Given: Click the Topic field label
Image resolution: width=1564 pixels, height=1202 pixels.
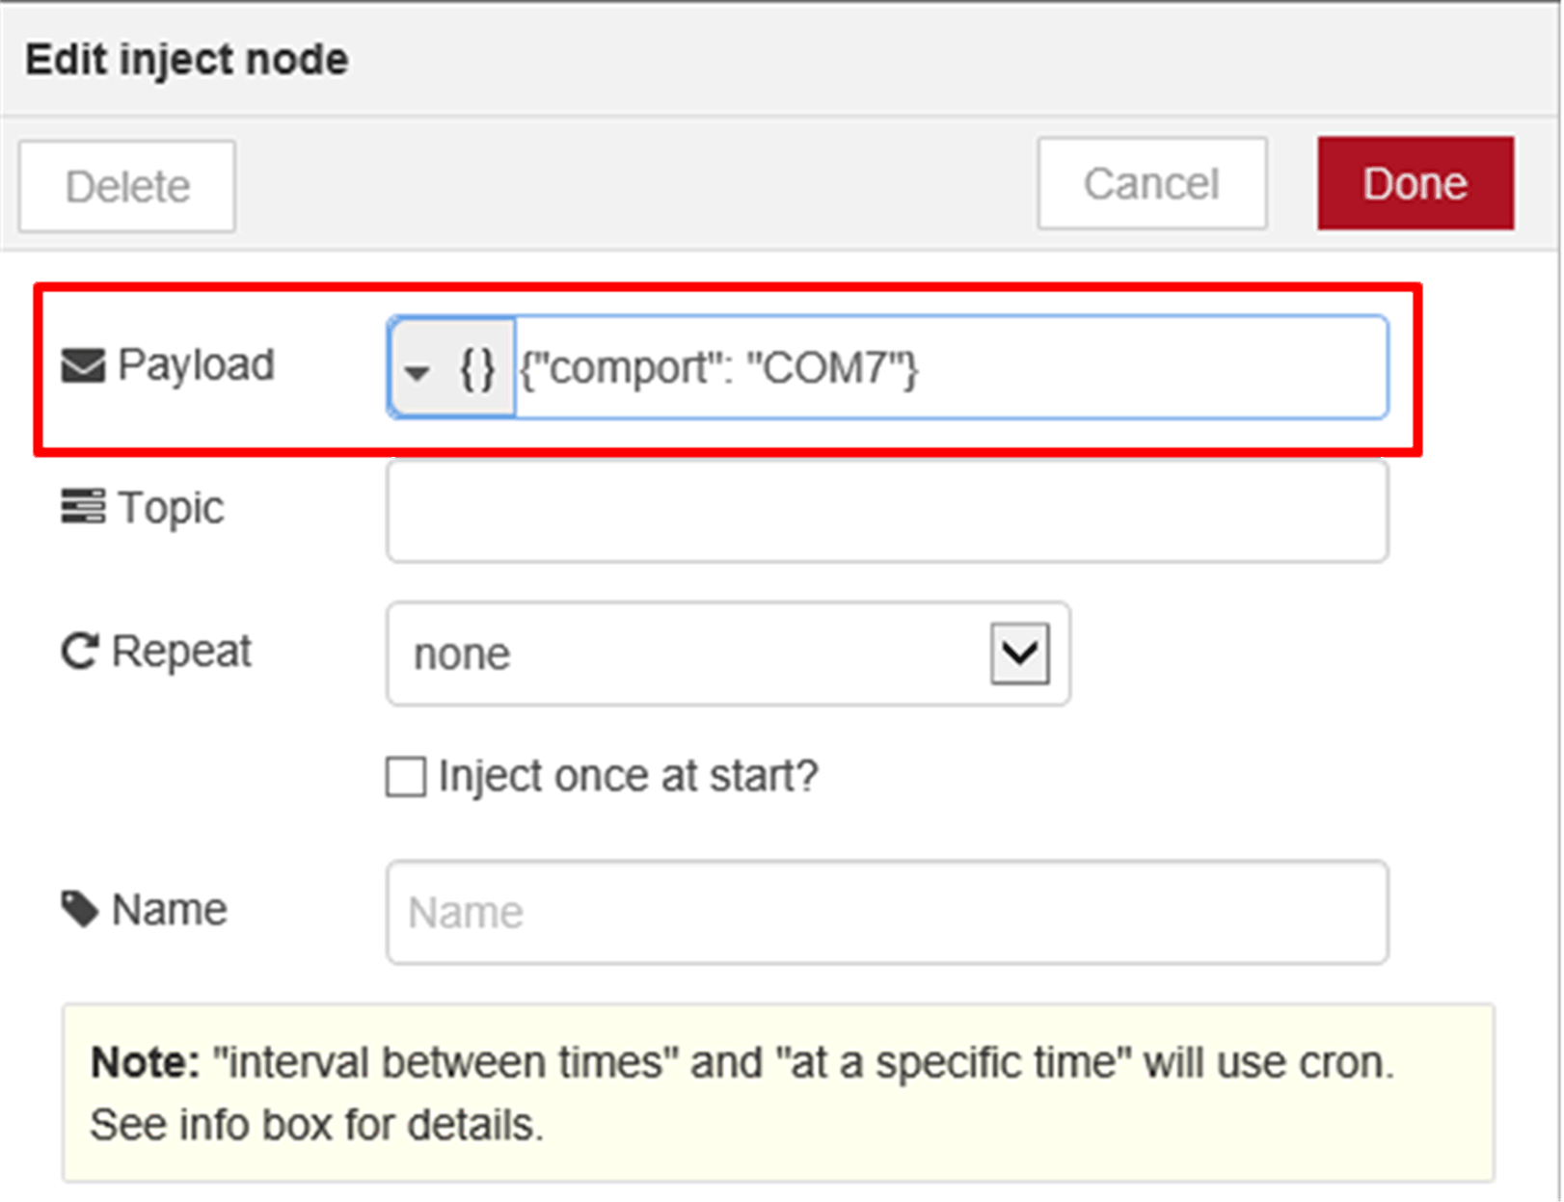Looking at the screenshot, I should (171, 508).
